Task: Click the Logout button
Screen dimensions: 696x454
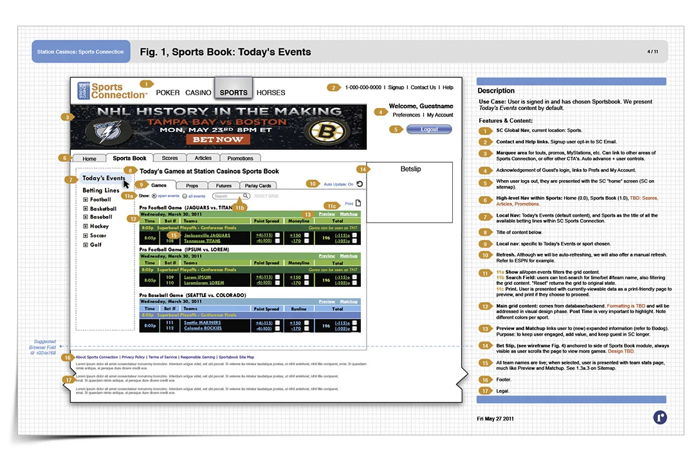Action: click(x=429, y=129)
